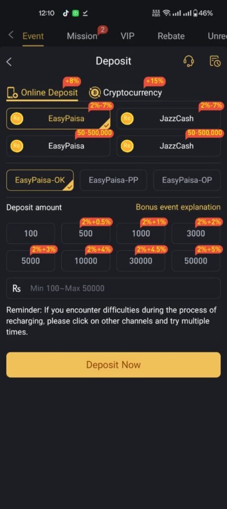Screen dimensions: 227x509
Task: Select EasyPaisa with 2%-7% bonus
Action: [58, 118]
